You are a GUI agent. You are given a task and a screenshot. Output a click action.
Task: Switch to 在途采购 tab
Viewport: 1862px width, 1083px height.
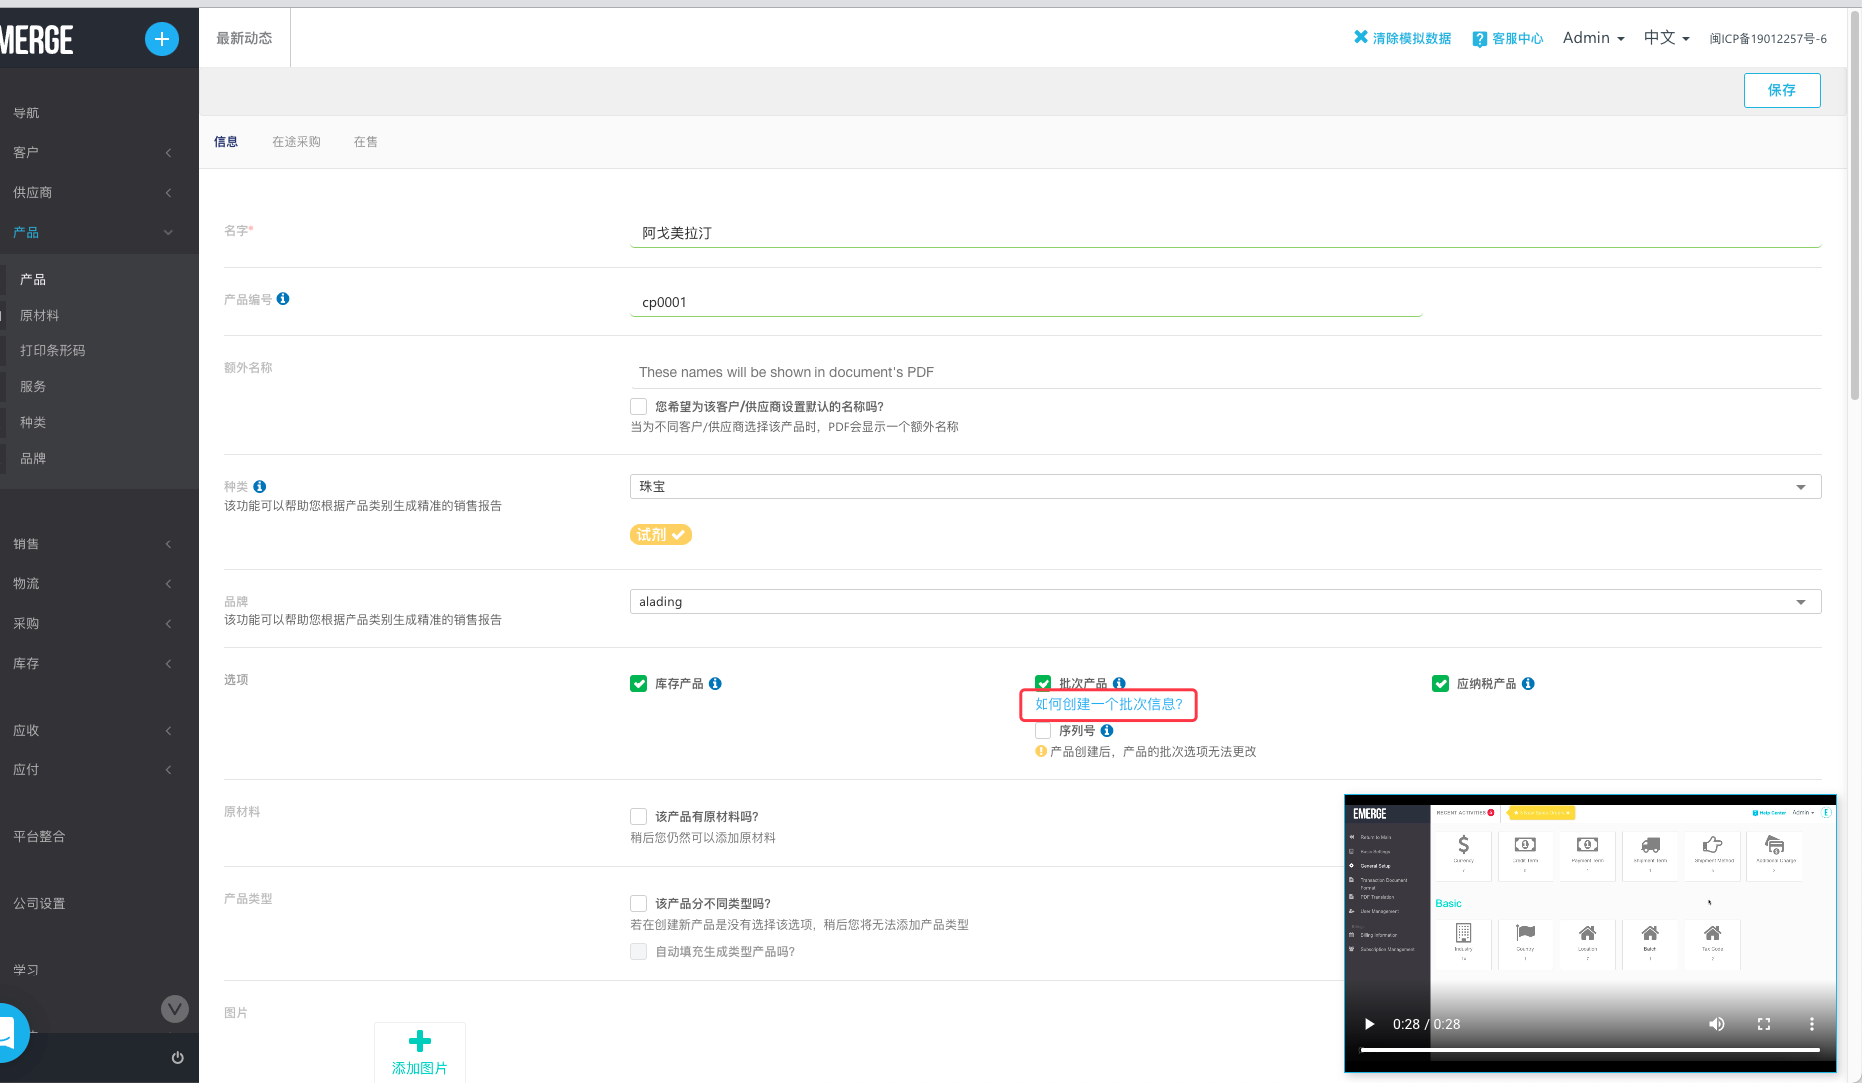point(296,142)
